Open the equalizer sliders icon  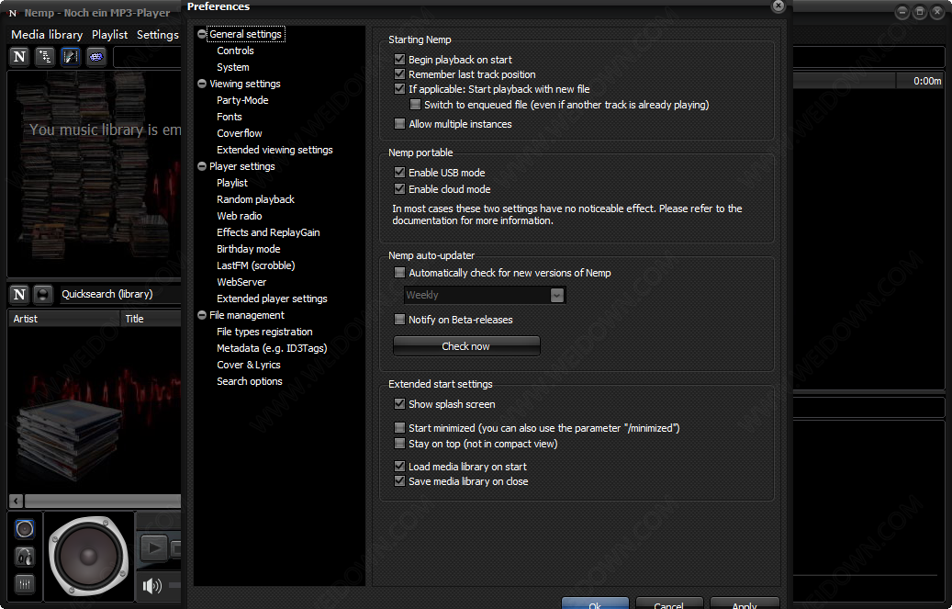pos(25,584)
